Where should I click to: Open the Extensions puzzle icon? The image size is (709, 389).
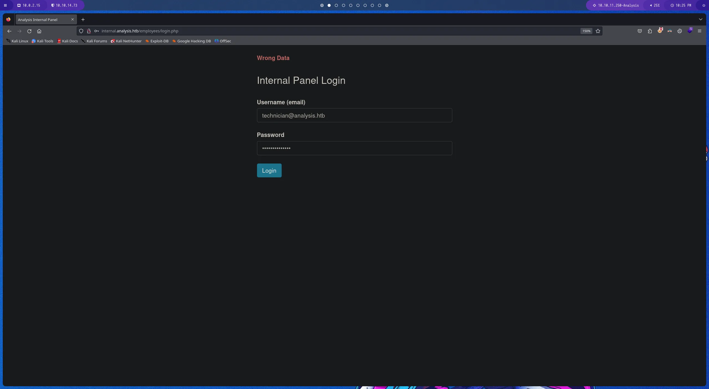[650, 31]
